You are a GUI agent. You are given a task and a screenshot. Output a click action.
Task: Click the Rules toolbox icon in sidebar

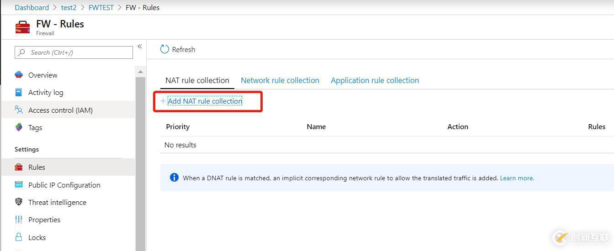coord(19,167)
